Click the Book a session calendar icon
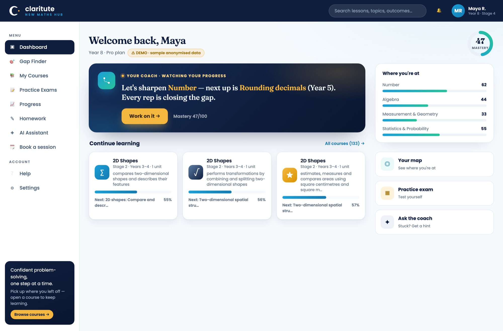The image size is (503, 331). (x=12, y=147)
